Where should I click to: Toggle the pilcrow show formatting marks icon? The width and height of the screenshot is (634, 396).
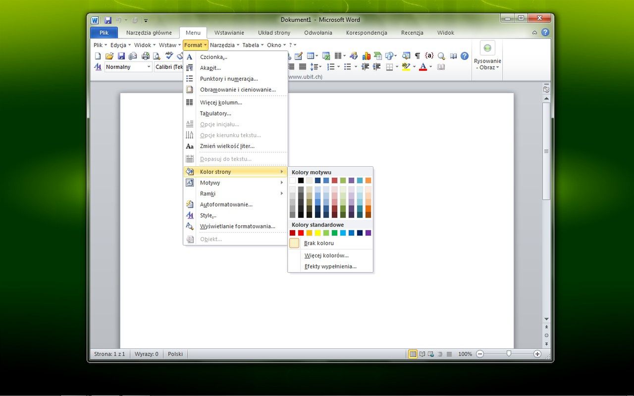pos(418,56)
